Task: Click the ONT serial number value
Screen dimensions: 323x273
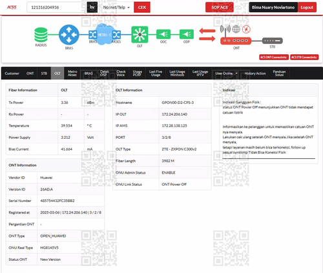Action: [x=57, y=201]
